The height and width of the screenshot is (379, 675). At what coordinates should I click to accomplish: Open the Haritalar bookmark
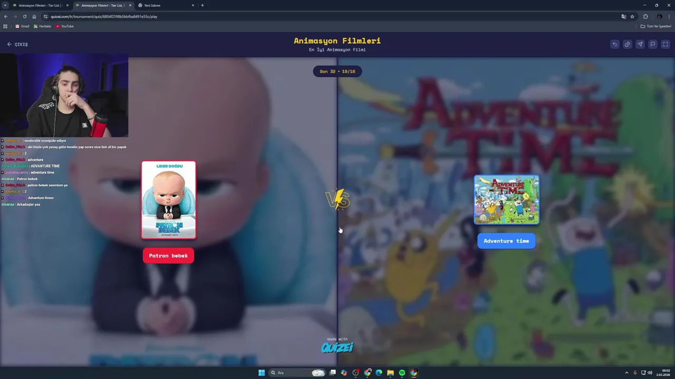pos(43,26)
